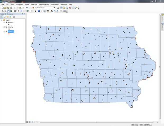Toggle the highways layer checkbox
Image resolution: width=164 pixels, height=126 pixels.
(7, 31)
